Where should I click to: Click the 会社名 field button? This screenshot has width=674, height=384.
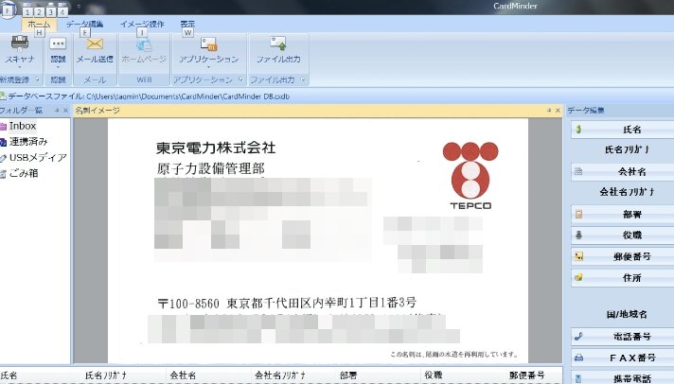pos(623,171)
